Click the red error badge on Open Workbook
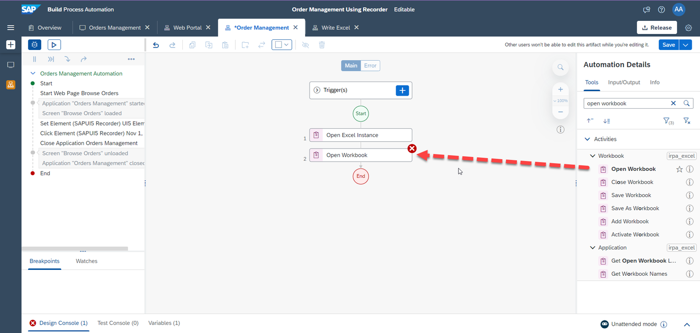Screen dimensions: 700x333 click(x=412, y=149)
